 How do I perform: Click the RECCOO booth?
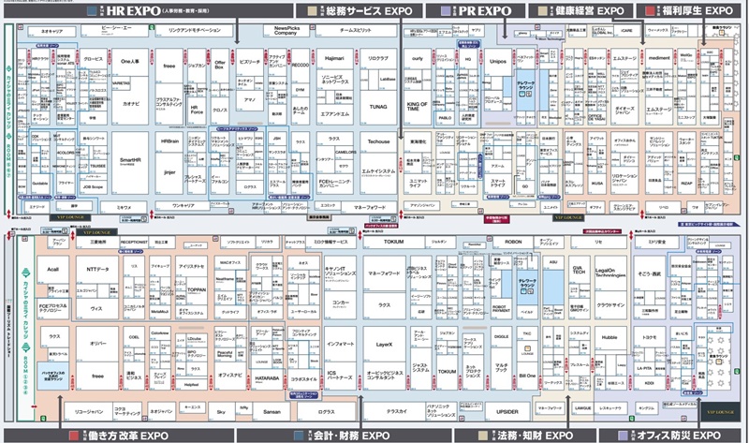click(x=300, y=65)
